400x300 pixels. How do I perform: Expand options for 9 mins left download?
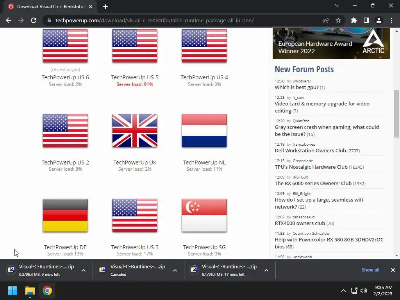pos(84,270)
